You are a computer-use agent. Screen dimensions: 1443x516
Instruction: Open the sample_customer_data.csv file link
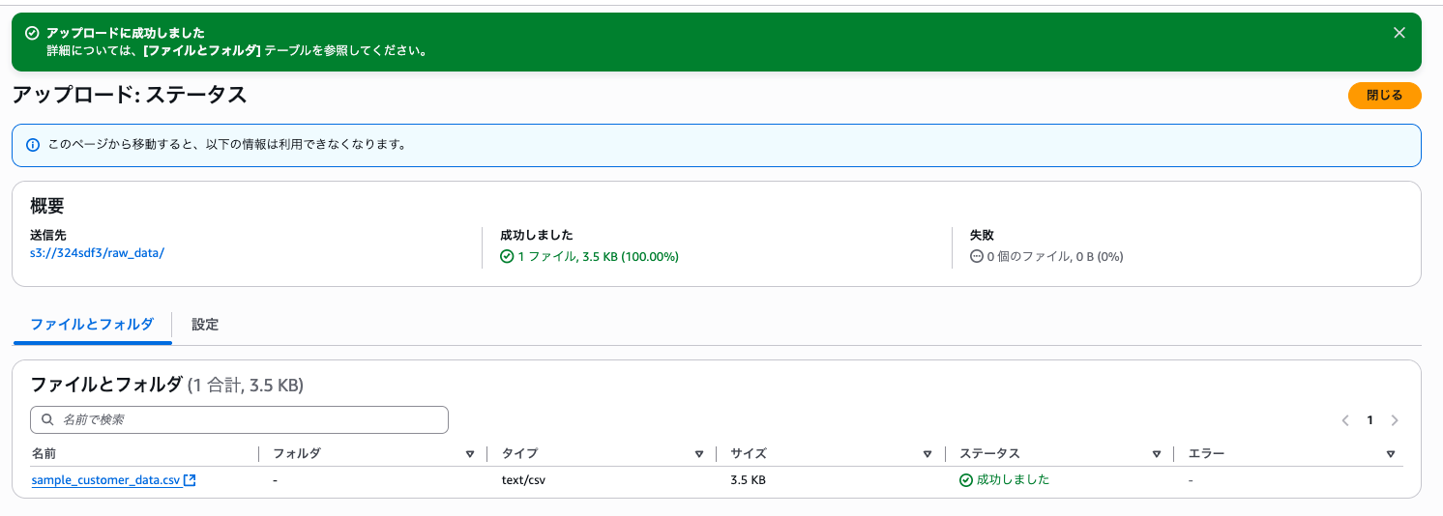pyautogui.click(x=105, y=480)
